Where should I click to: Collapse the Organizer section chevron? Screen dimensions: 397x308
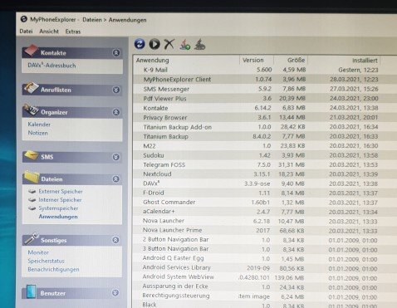pyautogui.click(x=116, y=112)
